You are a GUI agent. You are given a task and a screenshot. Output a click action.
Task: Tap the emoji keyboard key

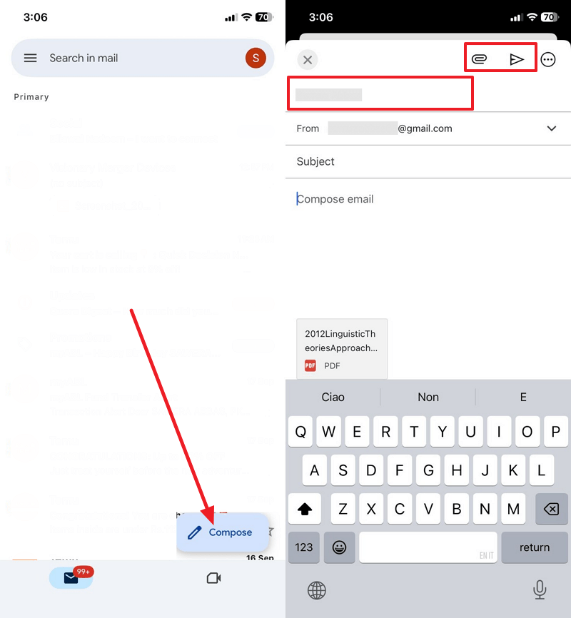[339, 547]
